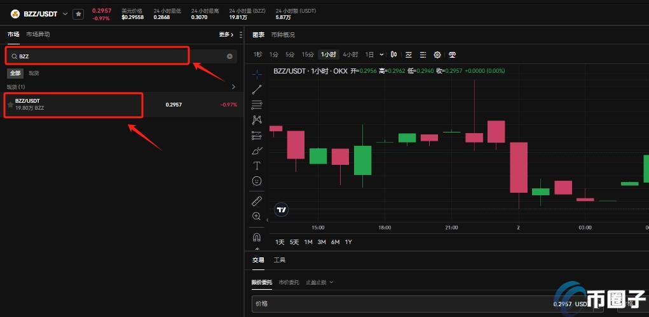Toggle star on BZZ/USDT list row
The image size is (649, 317).
[x=10, y=104]
